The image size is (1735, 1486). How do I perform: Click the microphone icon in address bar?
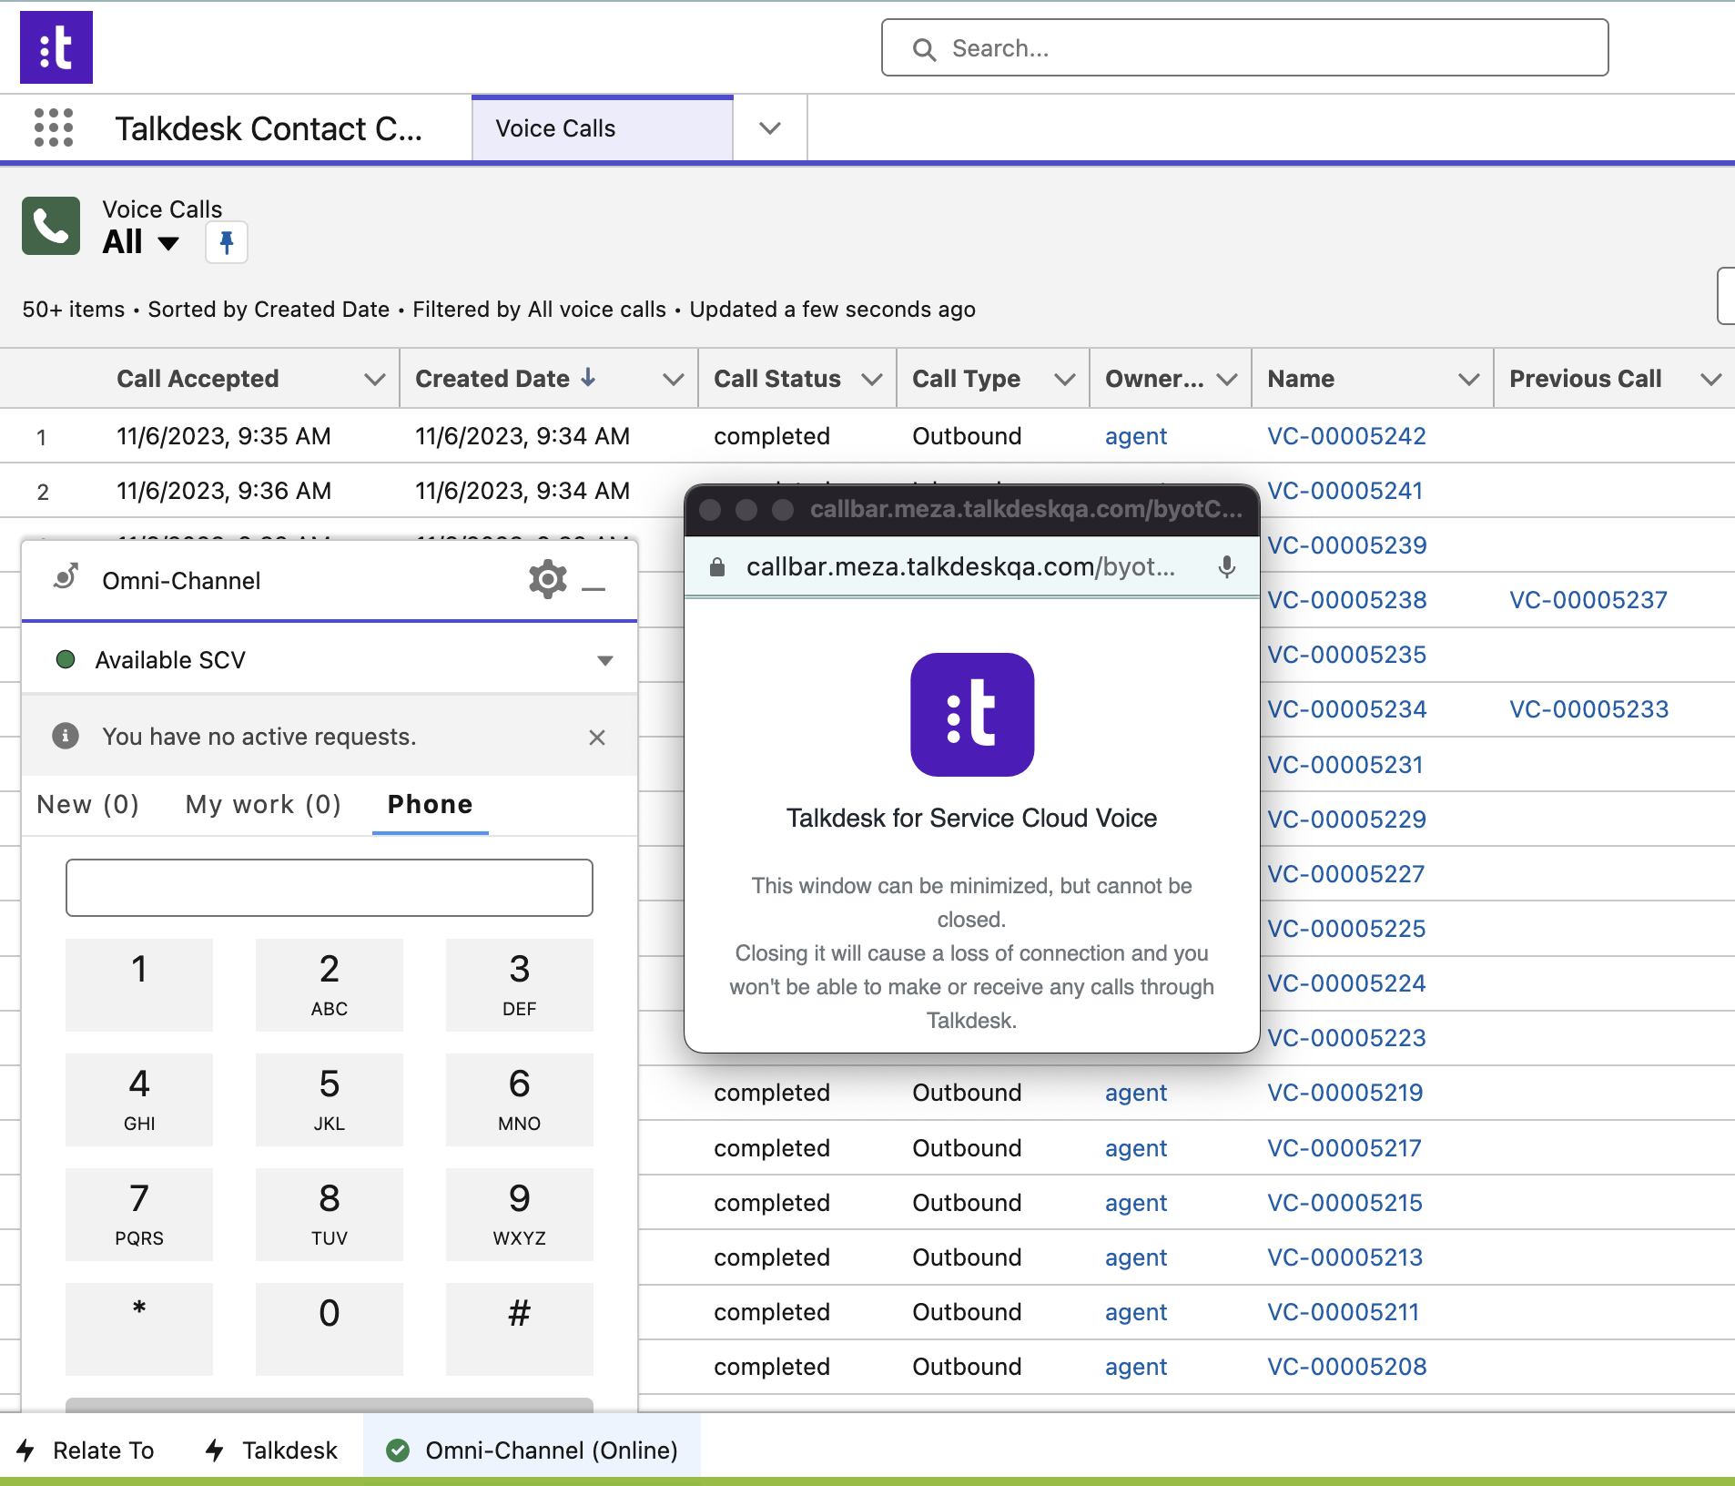coord(1227,567)
